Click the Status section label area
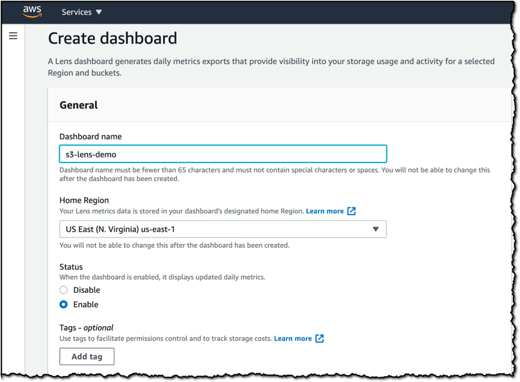Viewport: 520px width, 382px height. click(71, 266)
